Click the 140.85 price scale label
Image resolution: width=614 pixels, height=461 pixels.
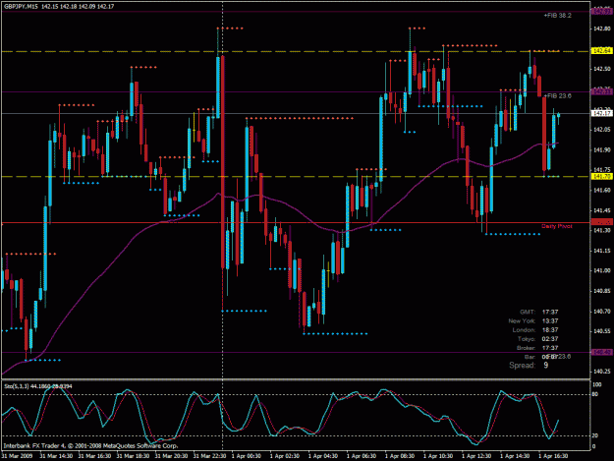click(x=602, y=291)
